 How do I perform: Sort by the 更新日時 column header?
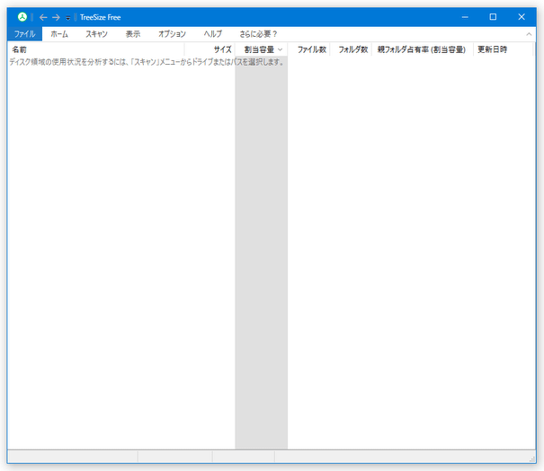pyautogui.click(x=503, y=49)
